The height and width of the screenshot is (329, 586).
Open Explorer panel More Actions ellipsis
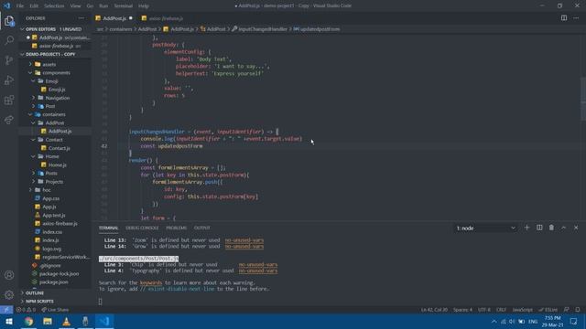tap(81, 18)
